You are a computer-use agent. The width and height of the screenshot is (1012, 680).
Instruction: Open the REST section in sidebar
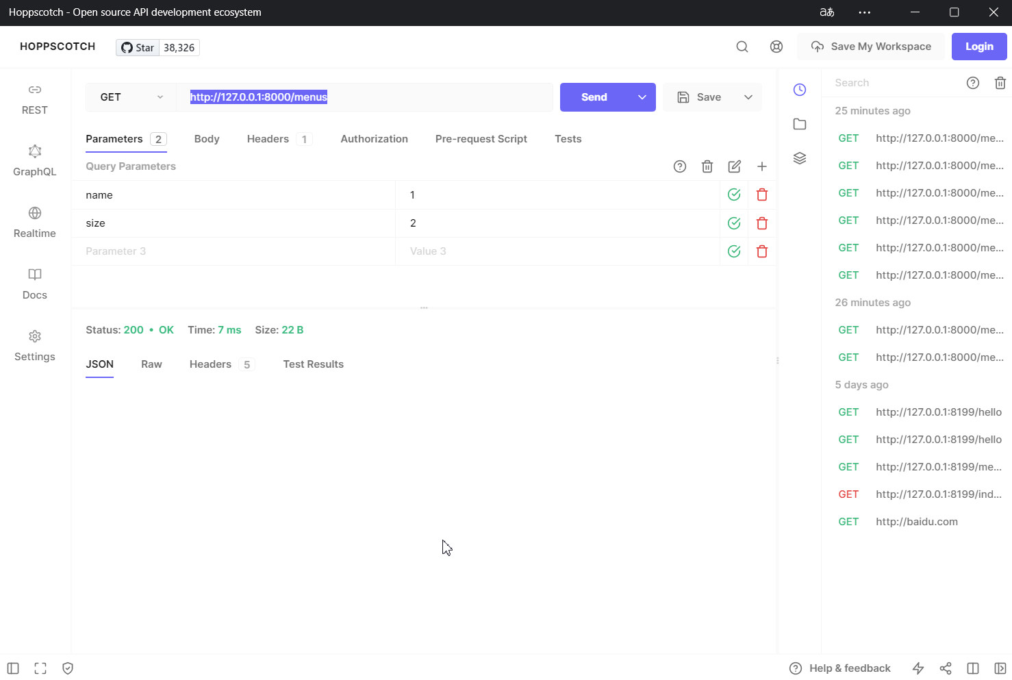(35, 100)
